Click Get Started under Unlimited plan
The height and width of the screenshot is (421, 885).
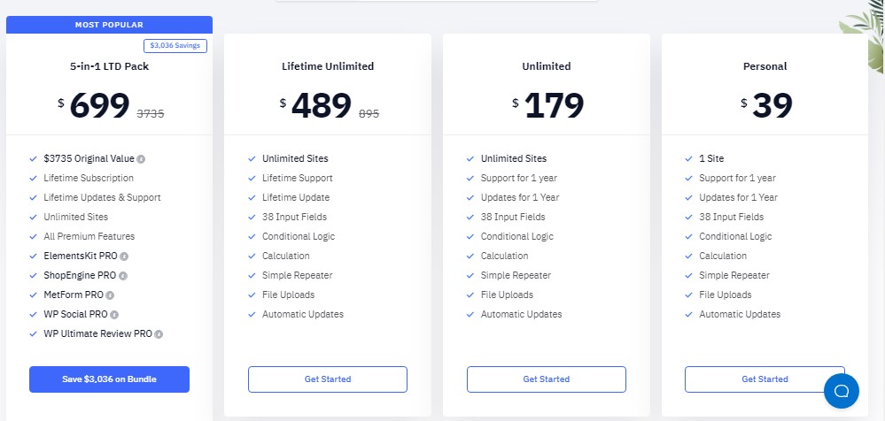547,379
